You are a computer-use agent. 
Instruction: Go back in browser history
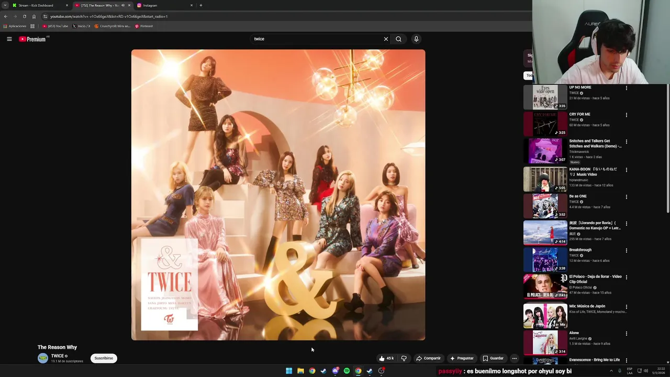coord(5,16)
